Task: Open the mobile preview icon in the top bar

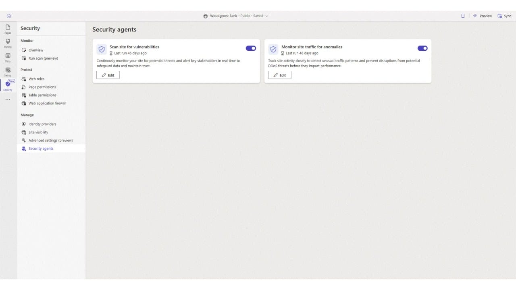Action: pyautogui.click(x=462, y=16)
